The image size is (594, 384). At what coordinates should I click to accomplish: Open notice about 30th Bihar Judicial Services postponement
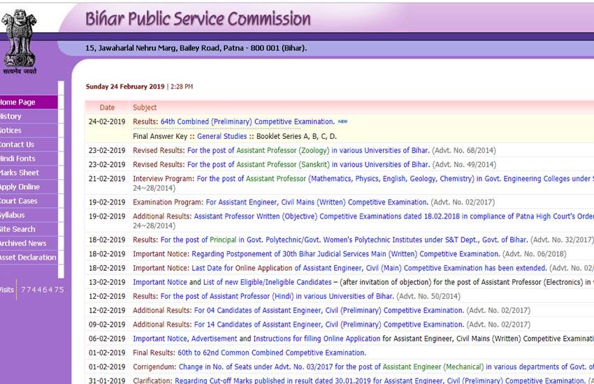pyautogui.click(x=345, y=254)
